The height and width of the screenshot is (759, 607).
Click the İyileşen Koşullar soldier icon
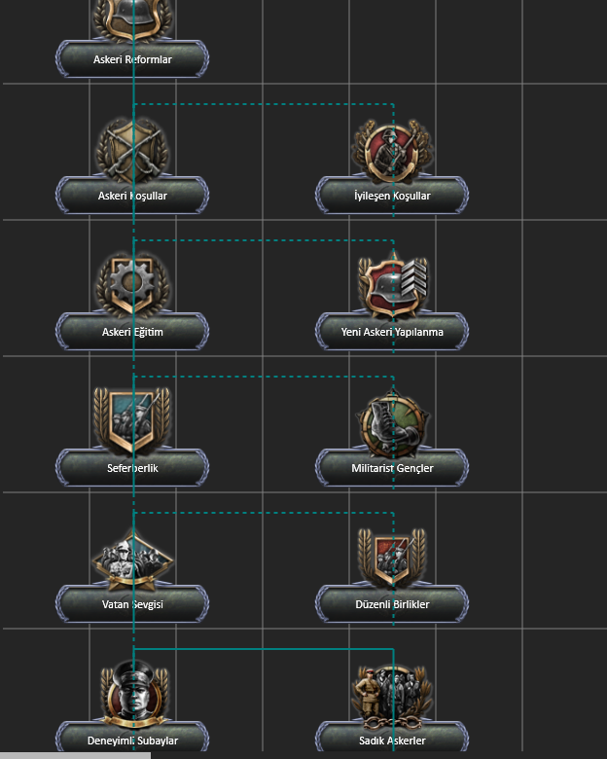pos(392,152)
